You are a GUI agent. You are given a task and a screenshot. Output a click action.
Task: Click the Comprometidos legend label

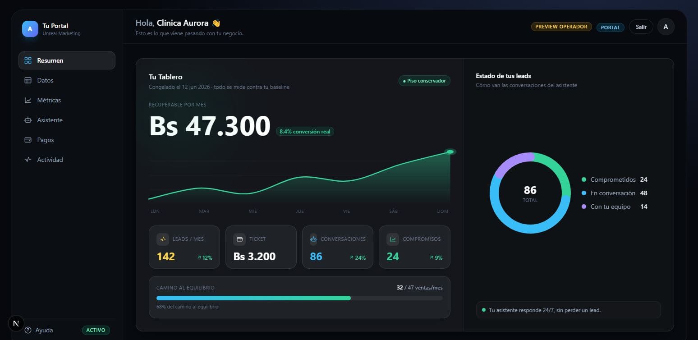613,179
